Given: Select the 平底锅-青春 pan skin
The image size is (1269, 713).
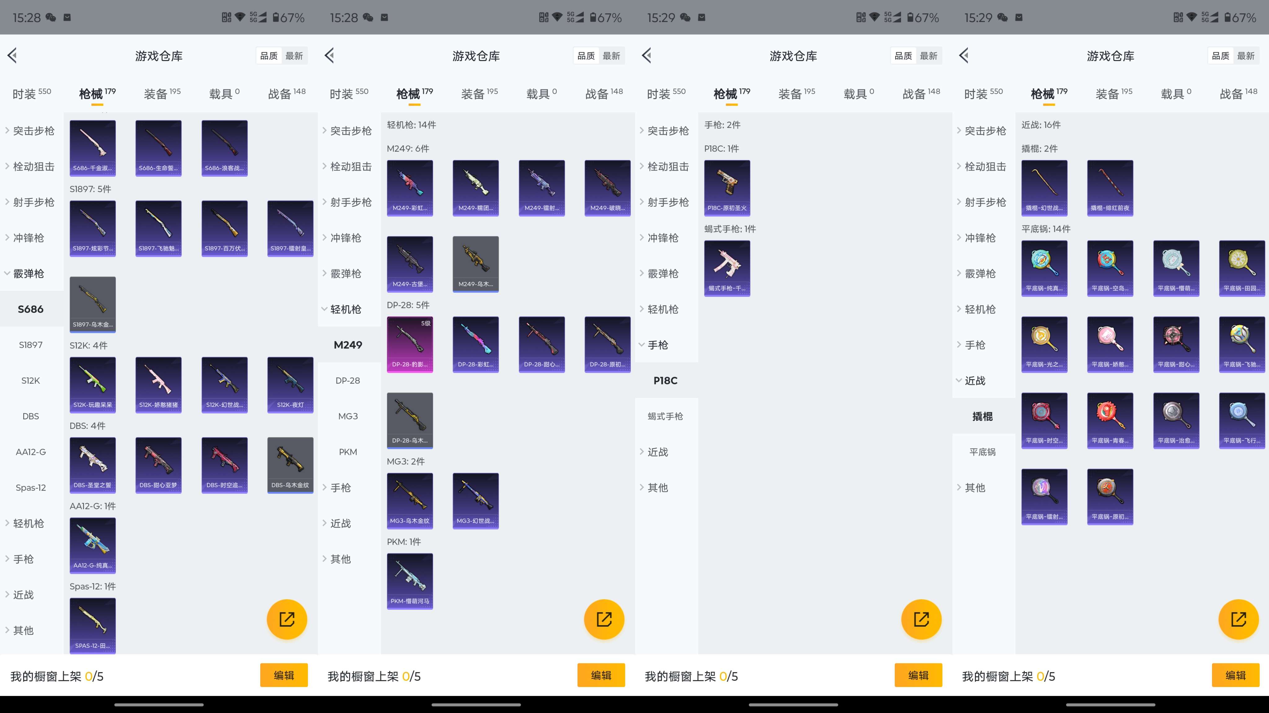Looking at the screenshot, I should click(1110, 421).
